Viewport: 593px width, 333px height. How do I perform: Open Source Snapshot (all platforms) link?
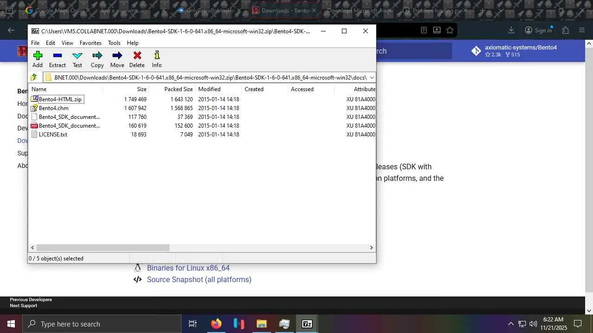click(x=199, y=279)
